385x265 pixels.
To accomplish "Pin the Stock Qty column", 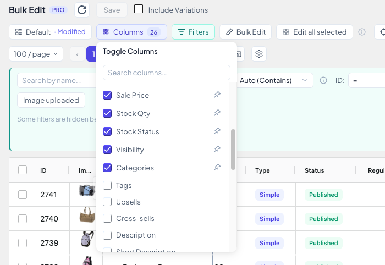I will click(217, 113).
